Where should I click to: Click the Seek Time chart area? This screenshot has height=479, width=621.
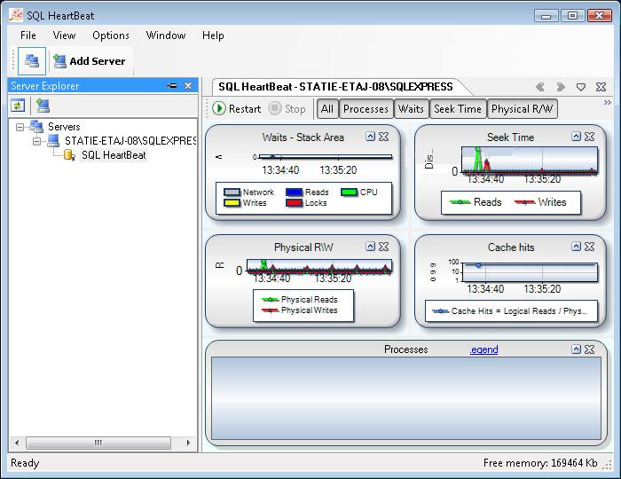530,161
